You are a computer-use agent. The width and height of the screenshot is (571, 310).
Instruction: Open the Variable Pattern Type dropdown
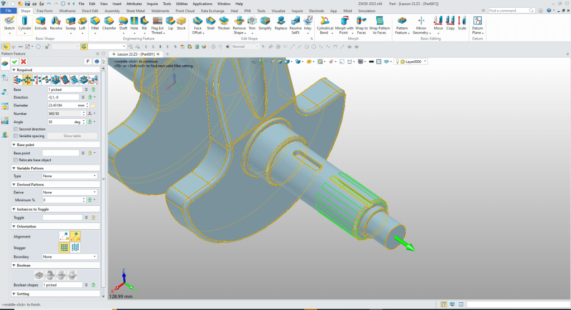(70, 176)
